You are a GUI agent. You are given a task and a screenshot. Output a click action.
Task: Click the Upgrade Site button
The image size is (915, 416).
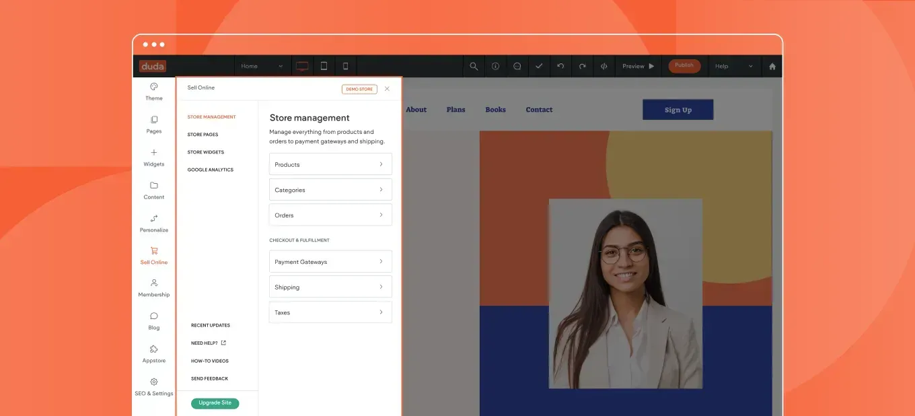click(x=215, y=403)
